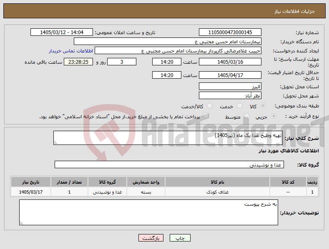Click the price validity date 1405/04/17
Viewport: 329px width, 249px height.
tap(230, 75)
